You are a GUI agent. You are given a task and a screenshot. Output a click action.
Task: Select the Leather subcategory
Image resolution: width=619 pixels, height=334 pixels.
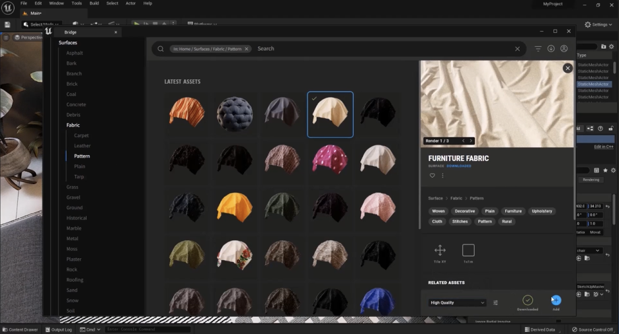tap(82, 146)
